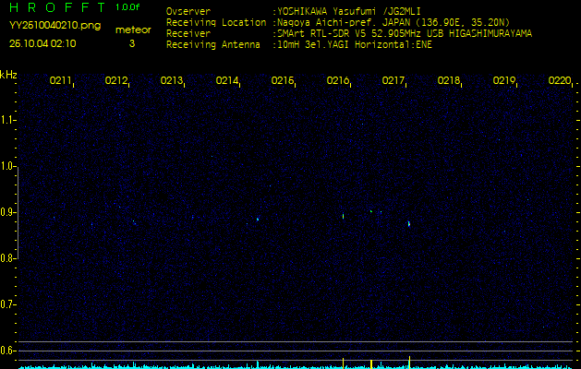Click the 0219 time marker
581x369 pixels.
coord(504,81)
